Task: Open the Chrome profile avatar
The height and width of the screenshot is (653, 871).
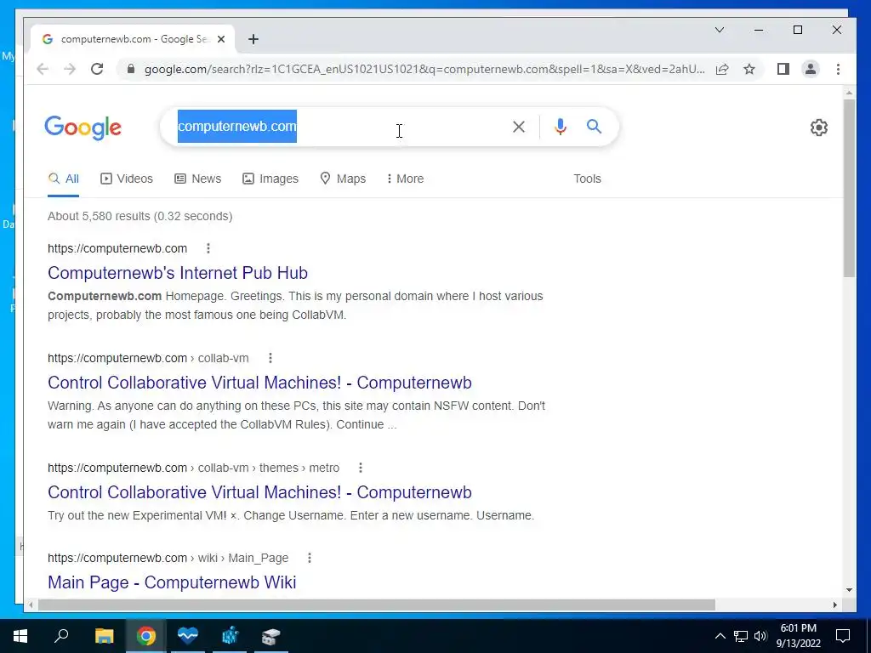Action: point(811,69)
